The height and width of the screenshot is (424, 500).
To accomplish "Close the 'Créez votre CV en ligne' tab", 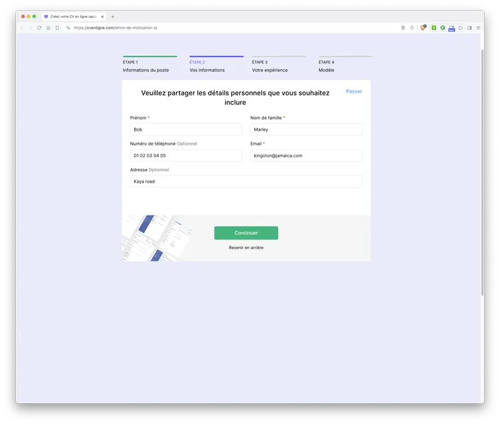I will [103, 17].
